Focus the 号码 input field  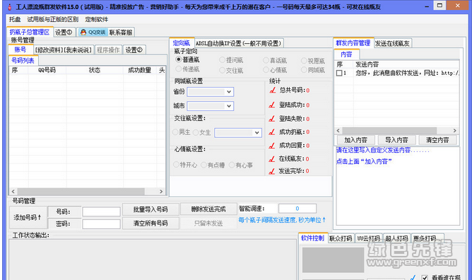pyautogui.click(x=102, y=211)
